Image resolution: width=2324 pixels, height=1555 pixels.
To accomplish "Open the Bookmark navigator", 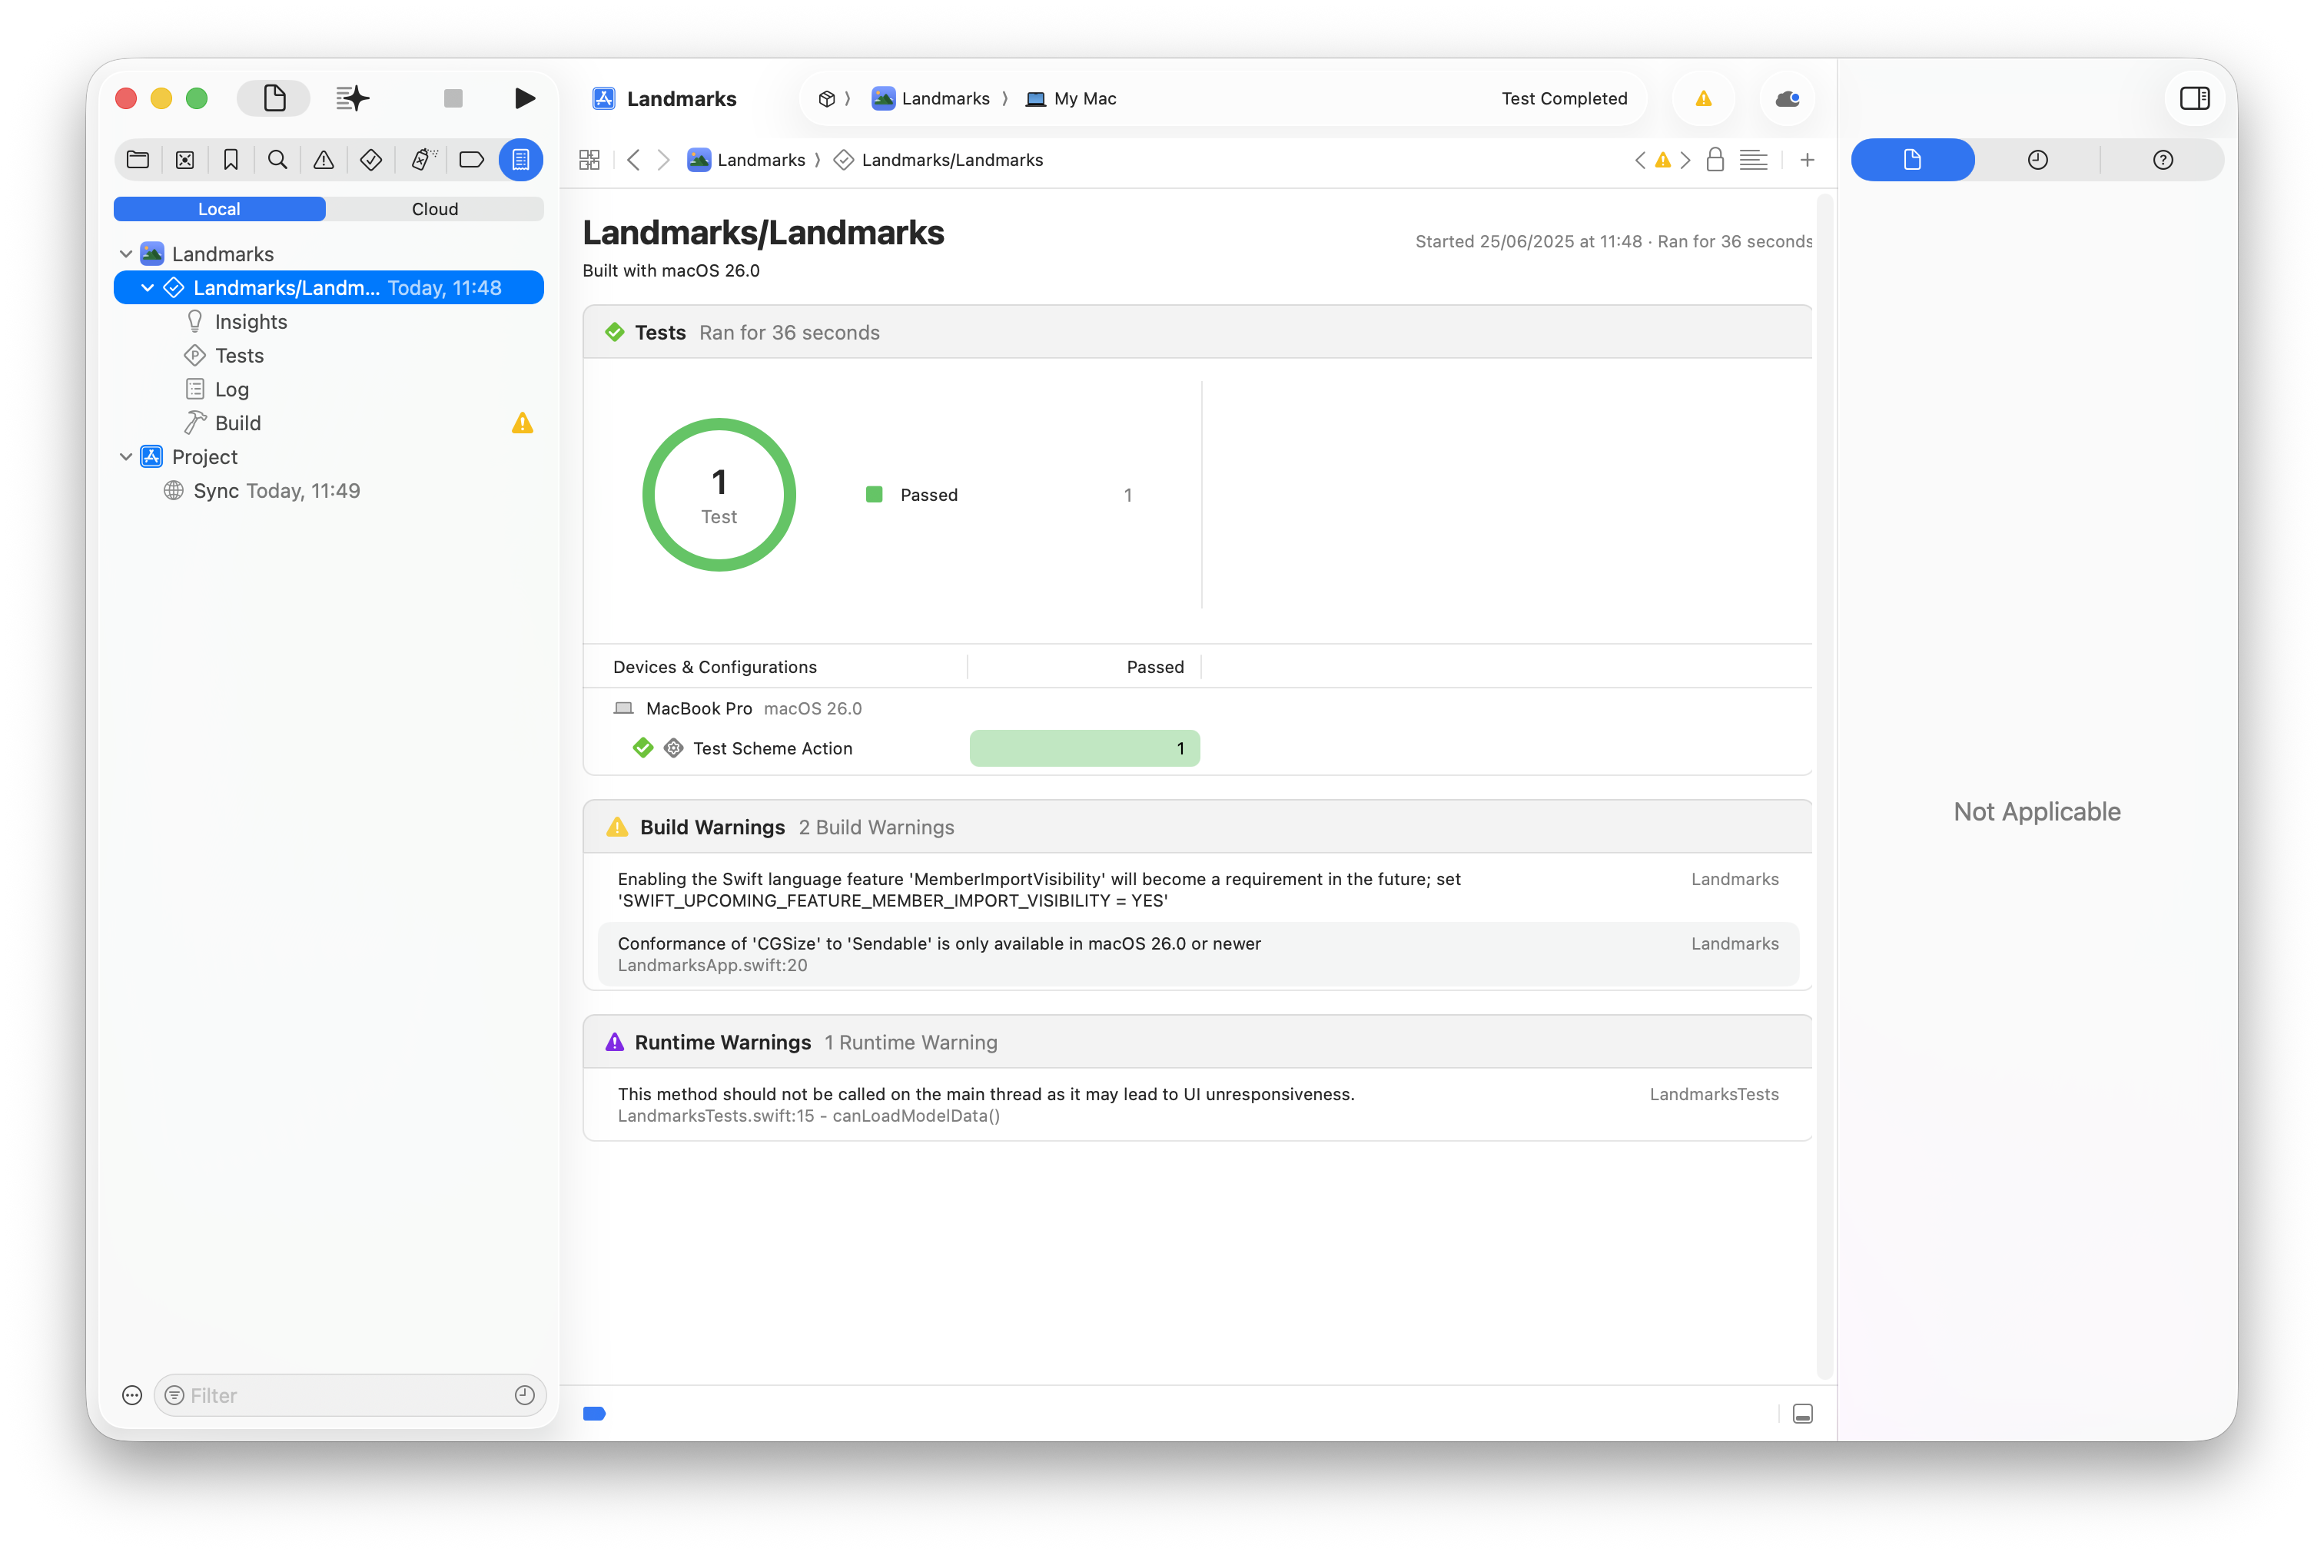I will click(x=231, y=160).
